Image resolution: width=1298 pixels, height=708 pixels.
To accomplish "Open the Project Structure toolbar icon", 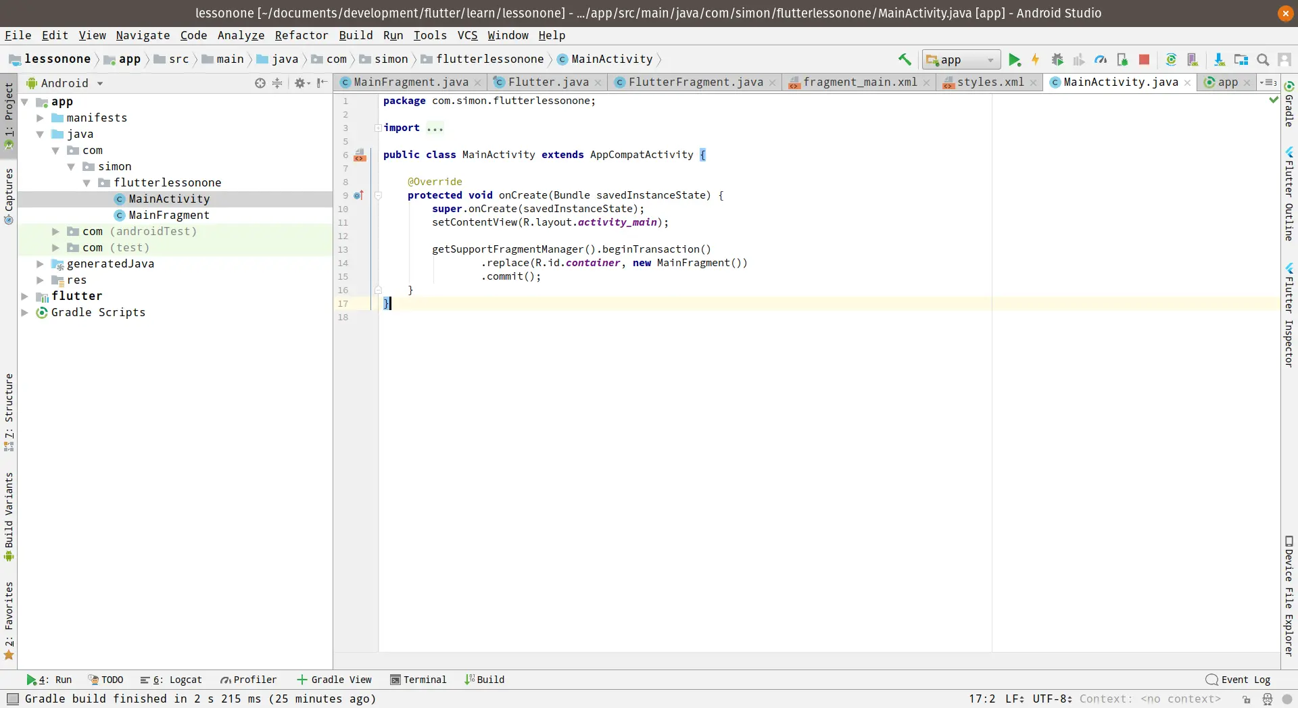I will click(x=1241, y=59).
